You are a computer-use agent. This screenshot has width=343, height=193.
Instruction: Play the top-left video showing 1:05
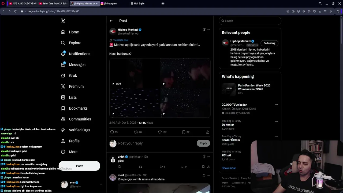[135, 73]
